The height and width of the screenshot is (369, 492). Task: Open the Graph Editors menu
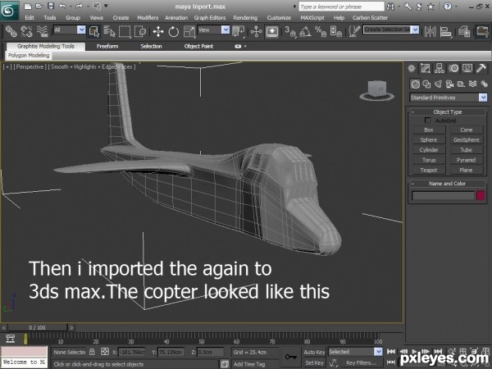point(210,18)
